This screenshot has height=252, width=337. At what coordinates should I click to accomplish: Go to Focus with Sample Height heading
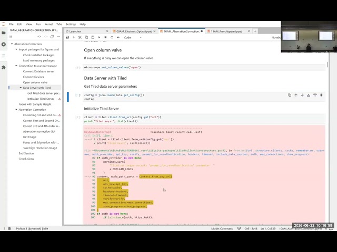coord(35,104)
